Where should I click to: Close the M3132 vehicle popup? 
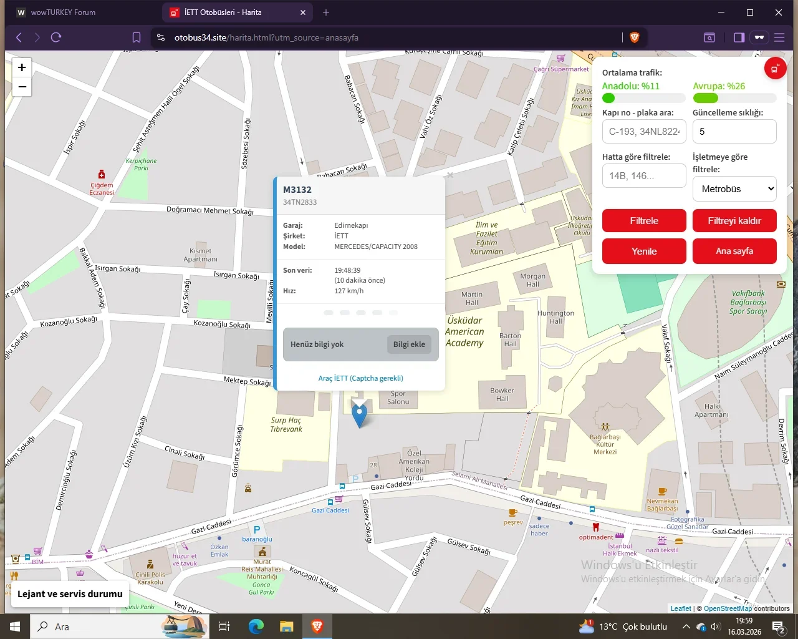click(x=449, y=175)
